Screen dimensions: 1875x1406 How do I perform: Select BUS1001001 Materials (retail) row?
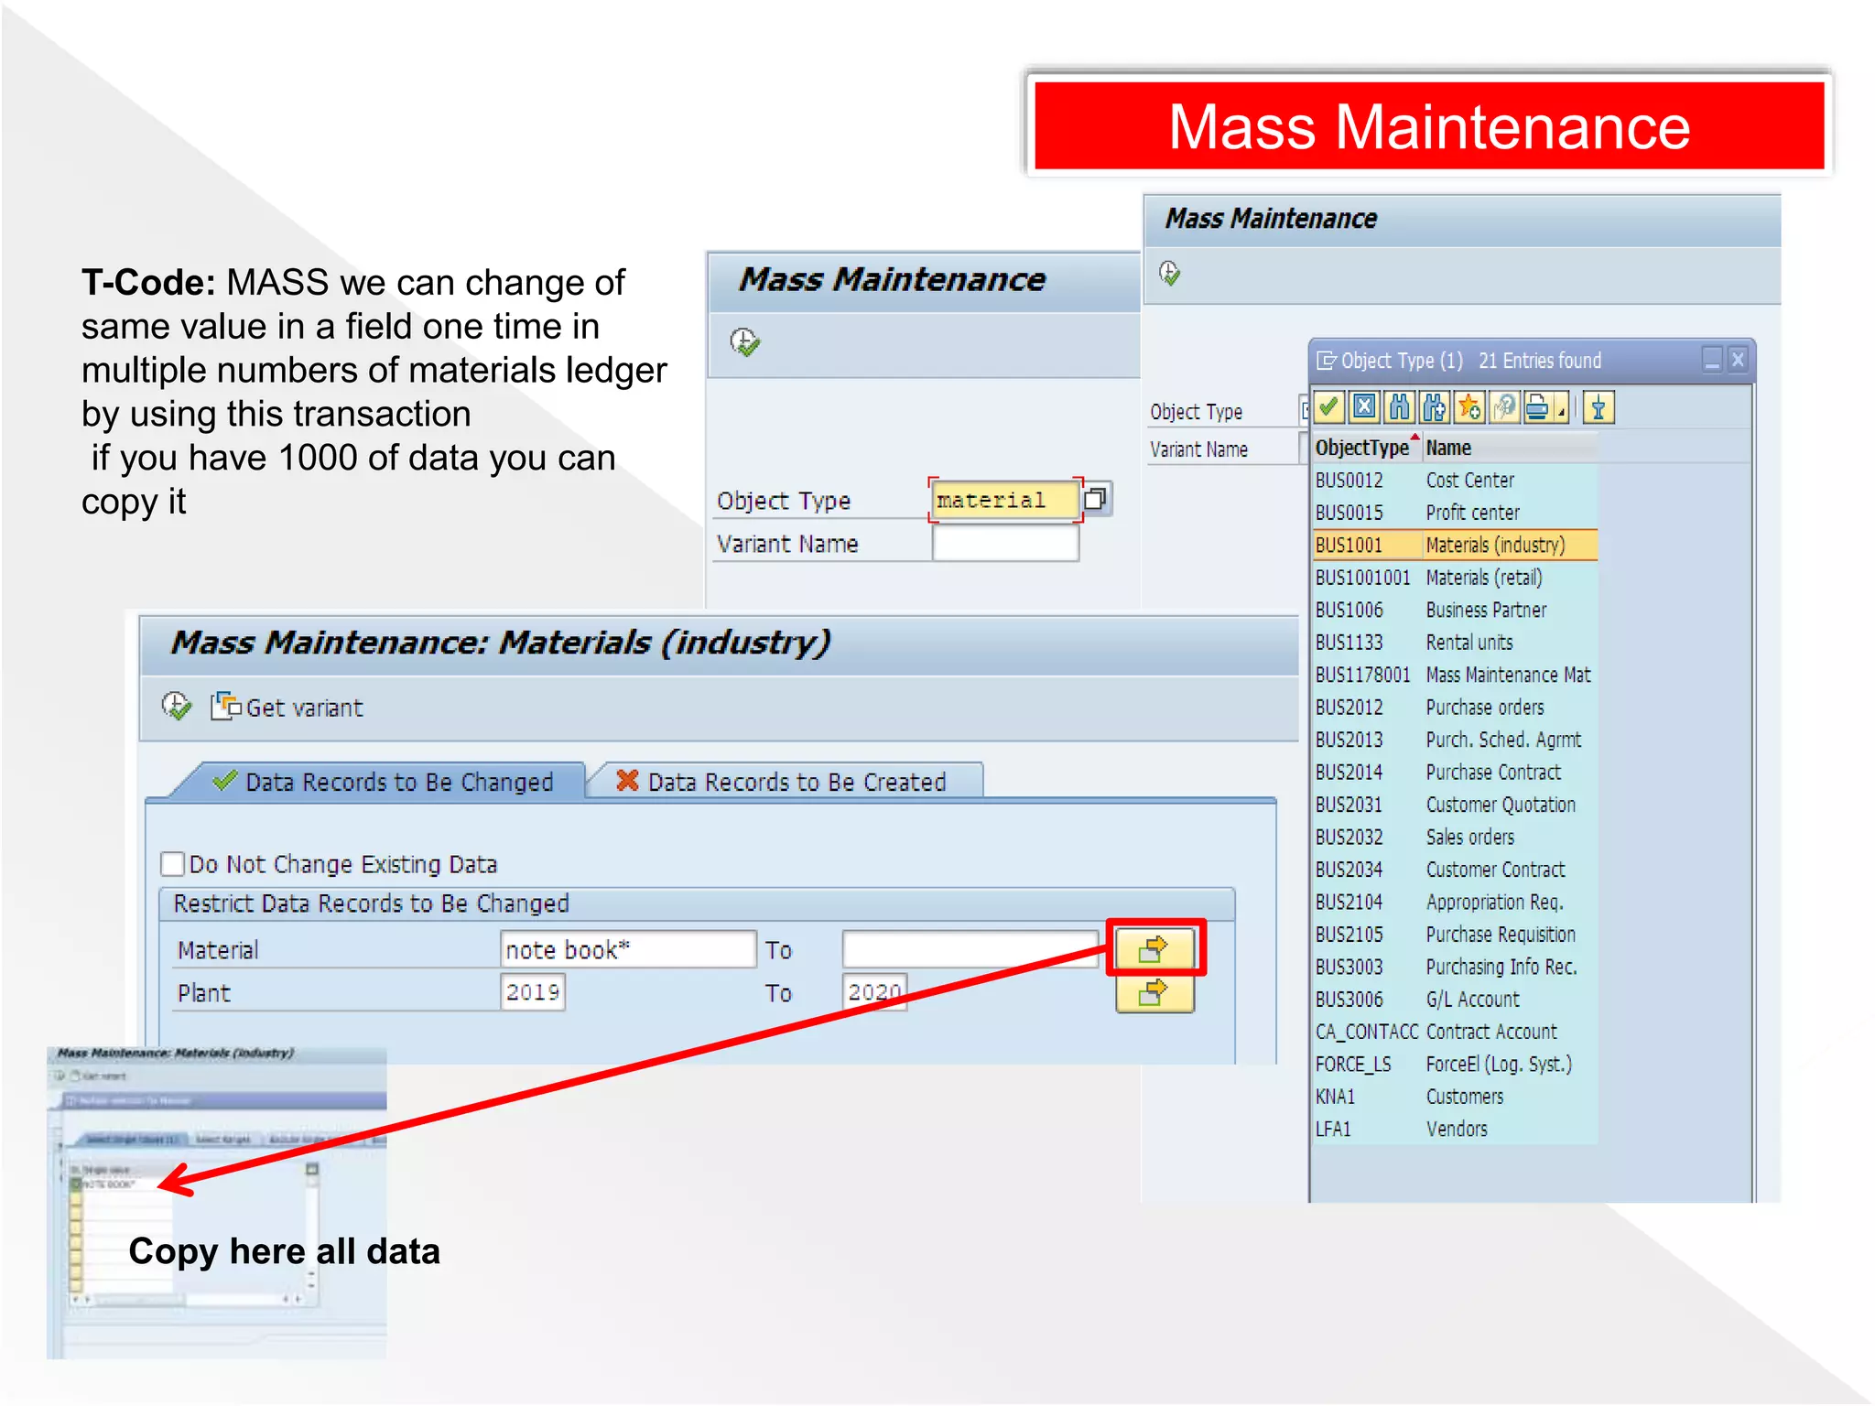(x=1455, y=578)
